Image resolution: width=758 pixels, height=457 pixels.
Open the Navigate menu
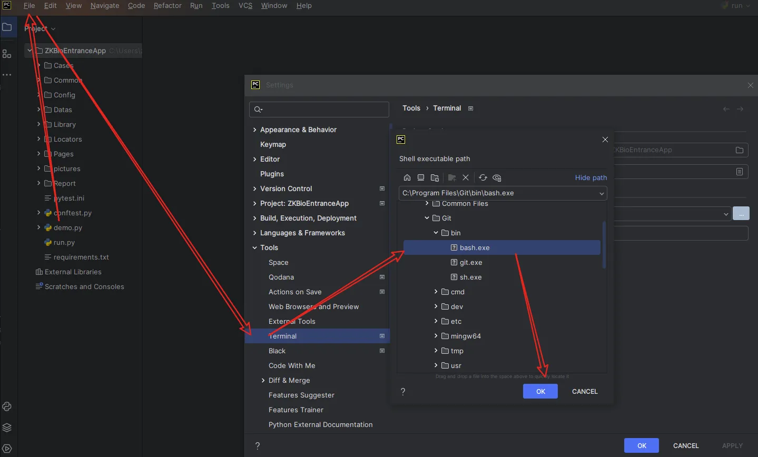point(105,6)
